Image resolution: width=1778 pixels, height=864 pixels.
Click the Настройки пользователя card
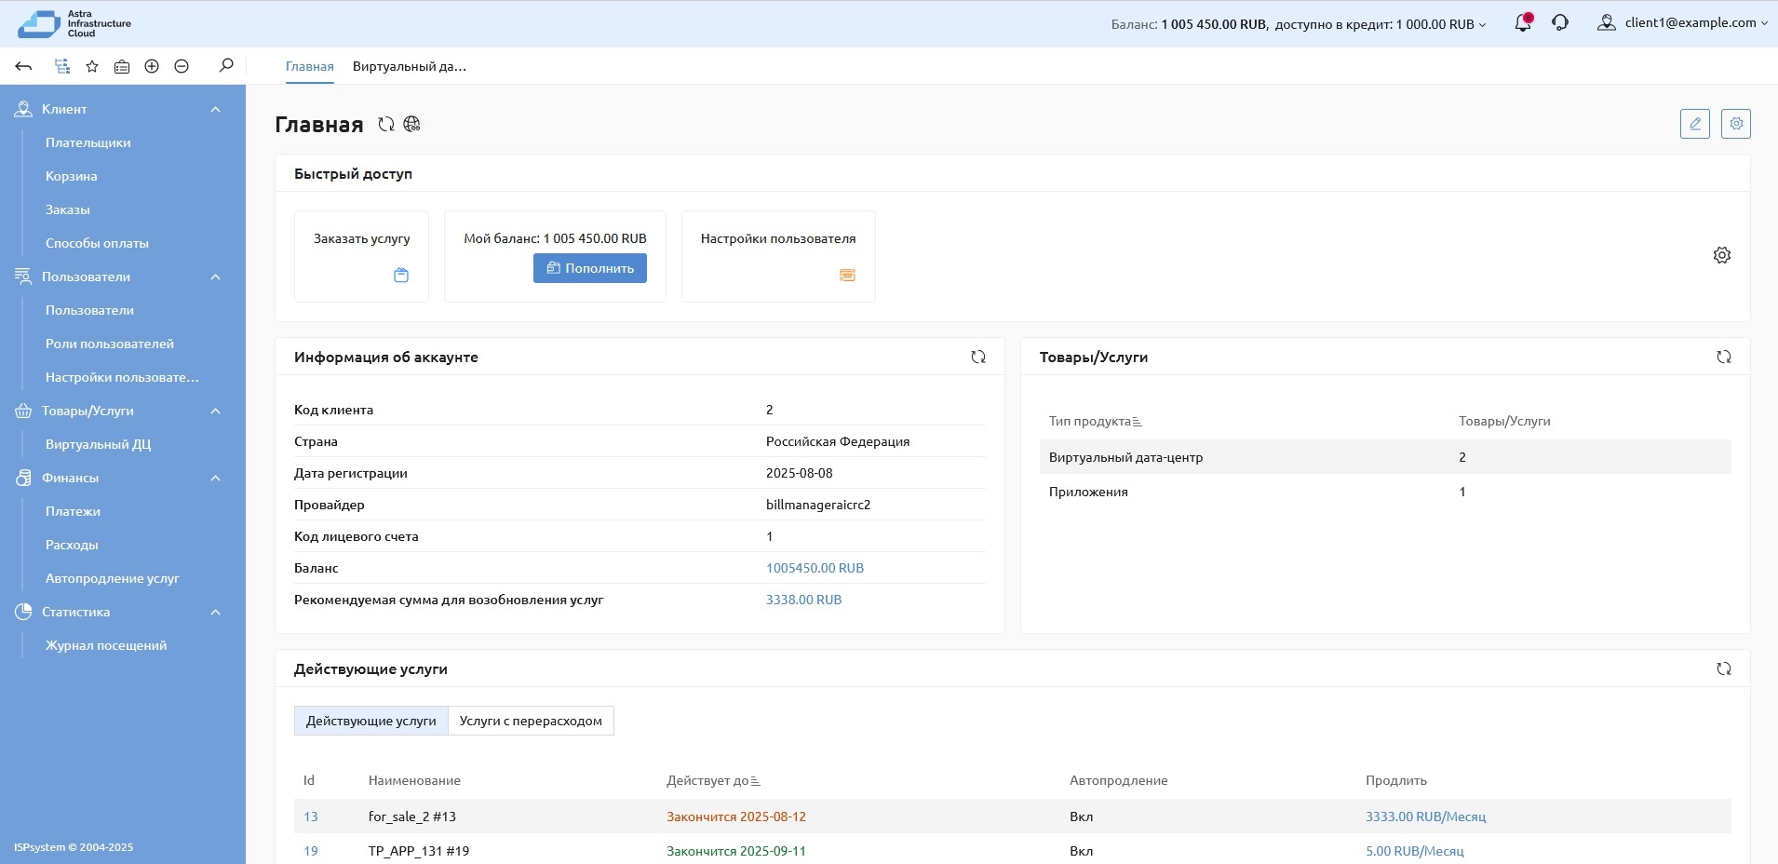778,256
